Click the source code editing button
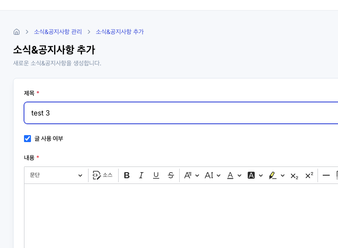The width and height of the screenshot is (338, 248). click(x=103, y=175)
